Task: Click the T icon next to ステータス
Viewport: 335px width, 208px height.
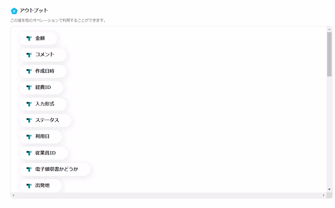Action: [x=29, y=120]
